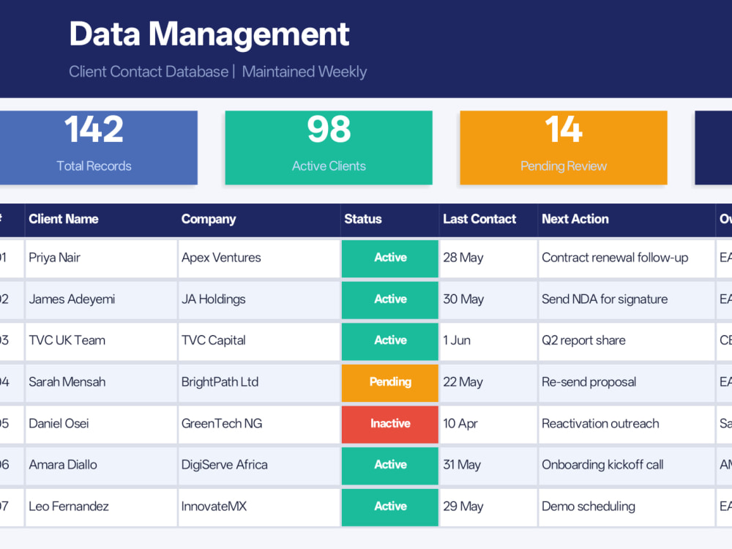Click the Demo scheduling cell
Screen dimensions: 732x549
[627, 507]
